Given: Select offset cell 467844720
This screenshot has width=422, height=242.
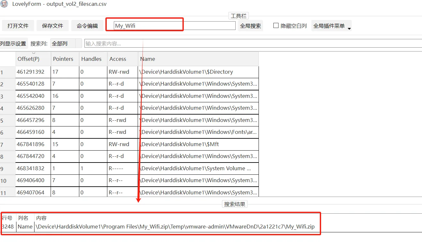Looking at the screenshot, I should (x=33, y=156).
